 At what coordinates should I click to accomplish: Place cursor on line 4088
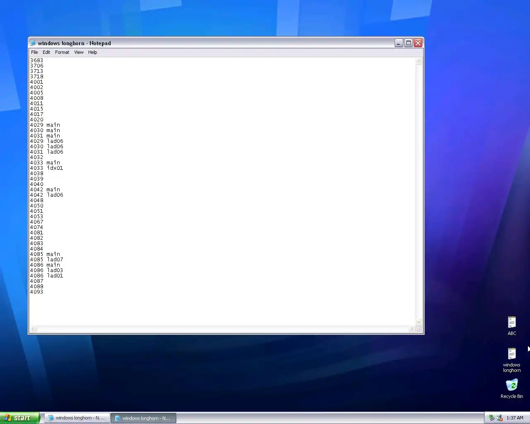(x=36, y=287)
